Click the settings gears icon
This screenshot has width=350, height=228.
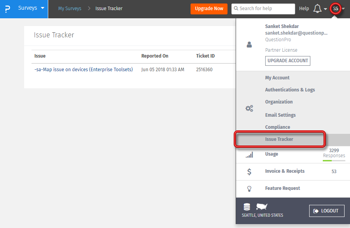click(249, 108)
